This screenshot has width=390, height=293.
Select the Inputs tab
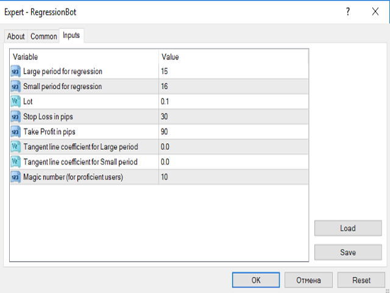71,35
